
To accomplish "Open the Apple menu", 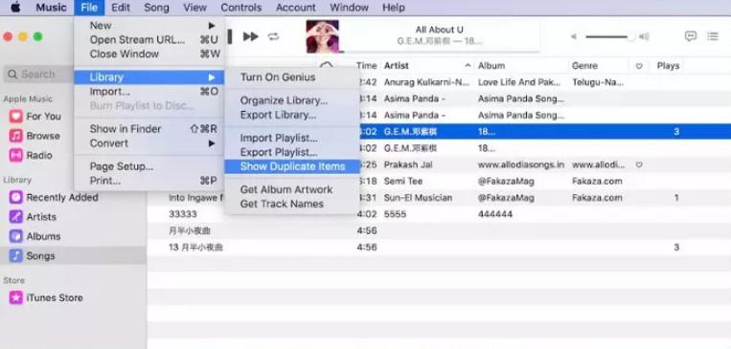I will [x=15, y=8].
